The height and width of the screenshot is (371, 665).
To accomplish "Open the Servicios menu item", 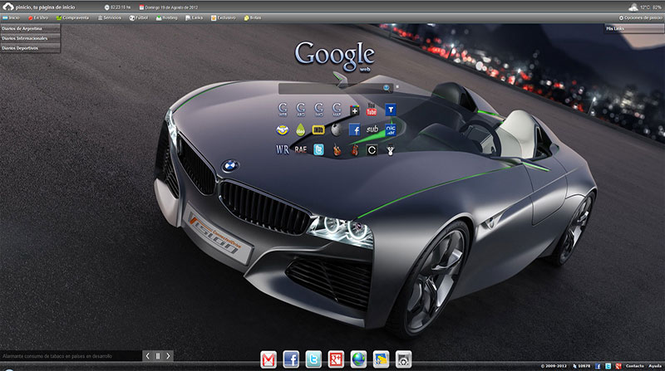I will tap(107, 17).
